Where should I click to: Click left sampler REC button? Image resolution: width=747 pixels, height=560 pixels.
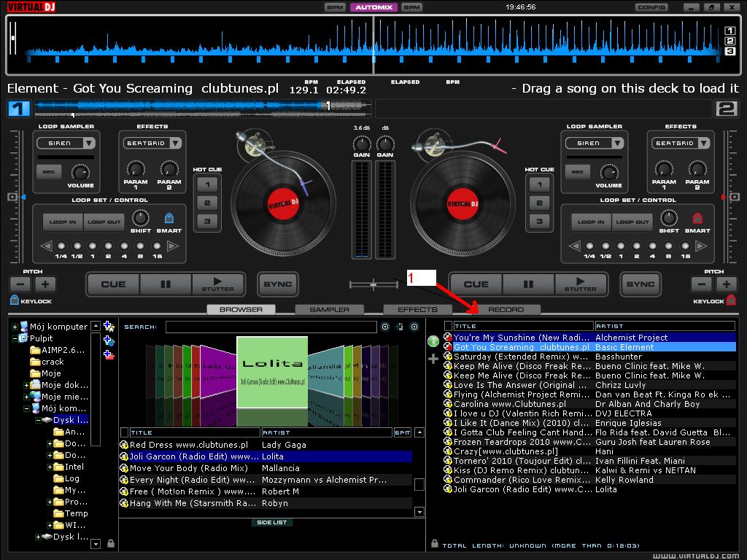(x=49, y=172)
